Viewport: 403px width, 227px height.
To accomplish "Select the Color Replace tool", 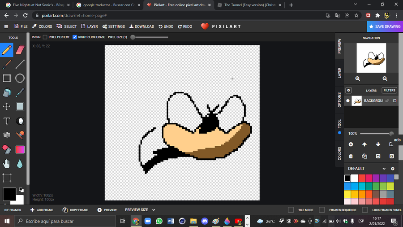I will pyautogui.click(x=7, y=149).
